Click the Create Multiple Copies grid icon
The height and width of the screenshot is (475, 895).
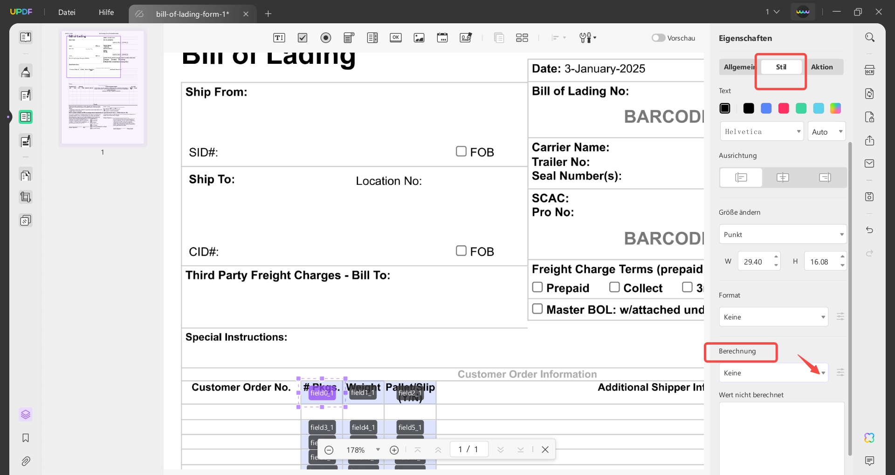(x=522, y=38)
